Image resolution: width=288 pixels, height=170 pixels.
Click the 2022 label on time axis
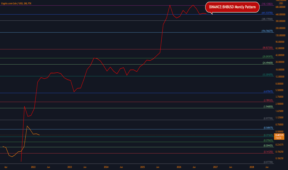click(33, 167)
